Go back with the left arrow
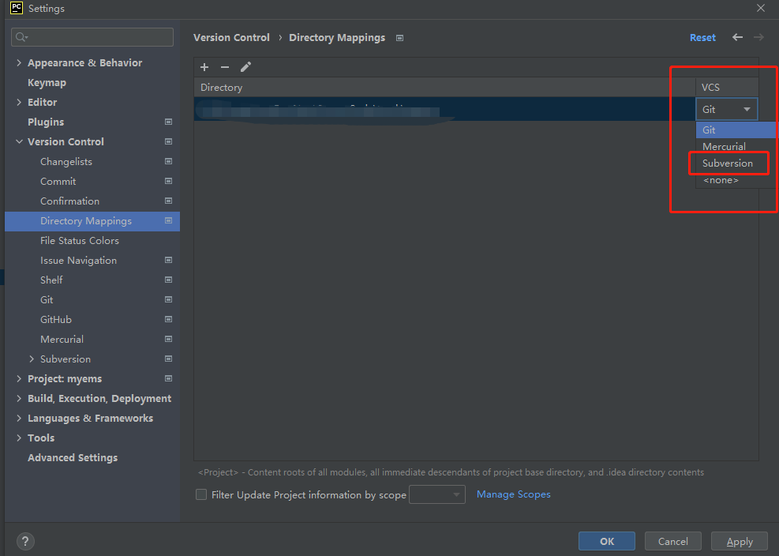 click(x=737, y=37)
